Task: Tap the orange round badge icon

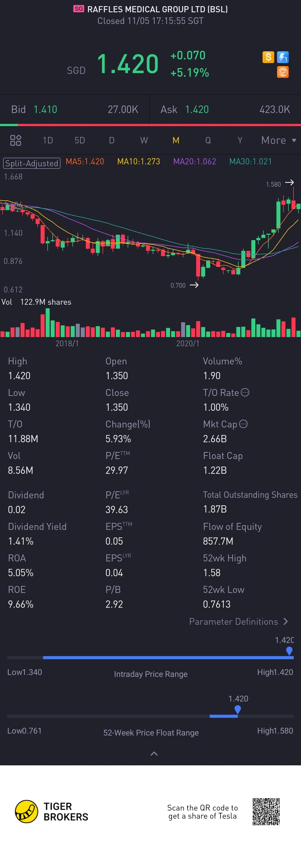Action: (x=283, y=72)
